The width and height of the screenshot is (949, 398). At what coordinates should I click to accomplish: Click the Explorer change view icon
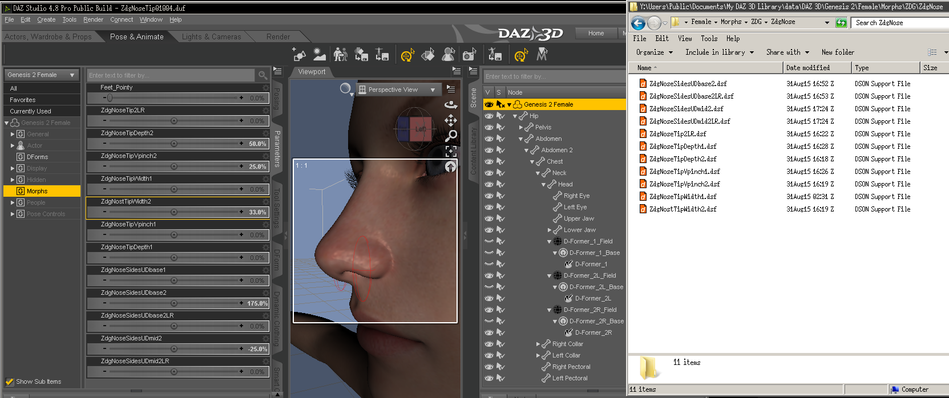click(932, 52)
